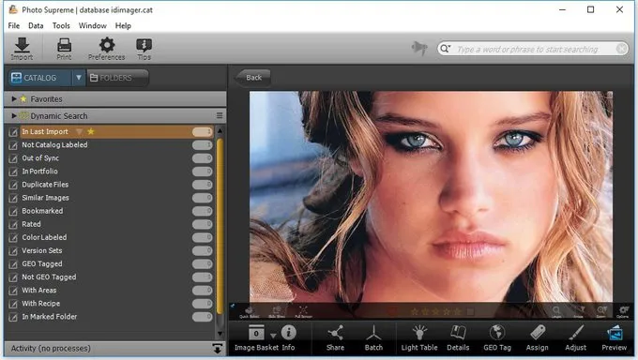Open the Batch tool icon
The height and width of the screenshot is (360, 638).
click(x=373, y=333)
